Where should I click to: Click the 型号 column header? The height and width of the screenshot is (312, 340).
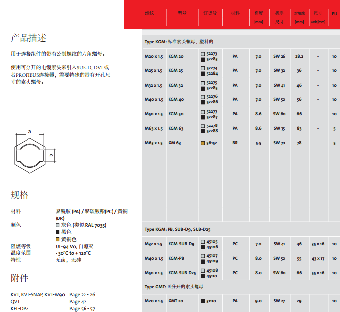(x=182, y=13)
